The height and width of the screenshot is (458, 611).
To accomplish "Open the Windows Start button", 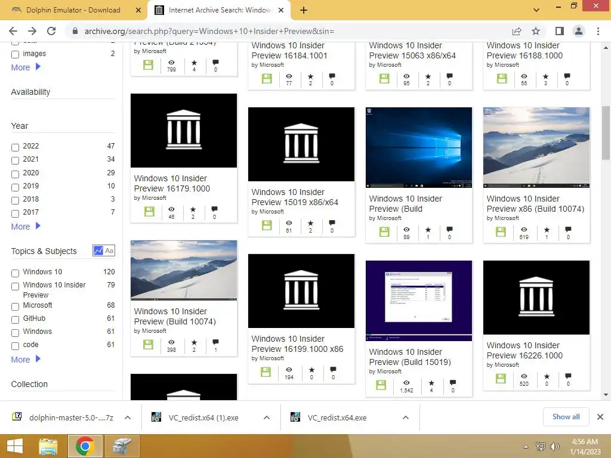I will (x=15, y=446).
